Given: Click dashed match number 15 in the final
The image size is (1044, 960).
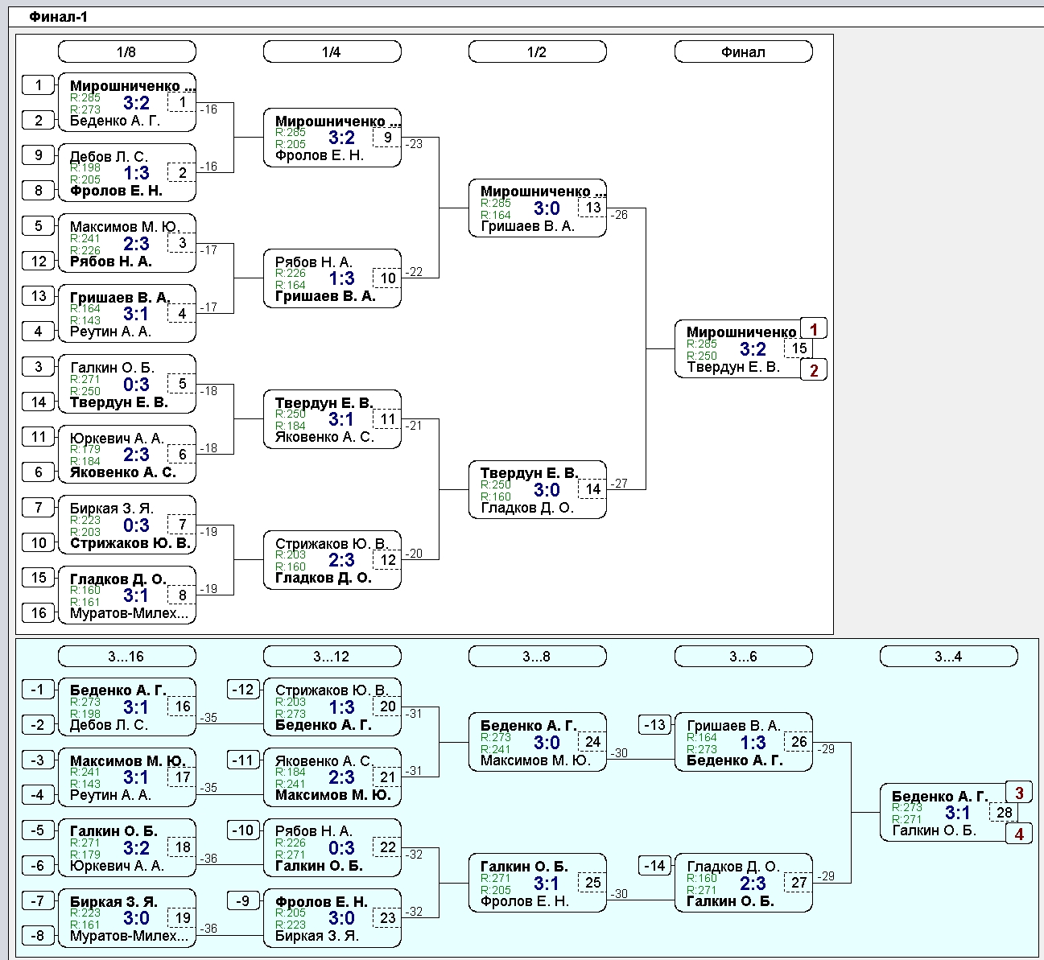Looking at the screenshot, I should [798, 348].
